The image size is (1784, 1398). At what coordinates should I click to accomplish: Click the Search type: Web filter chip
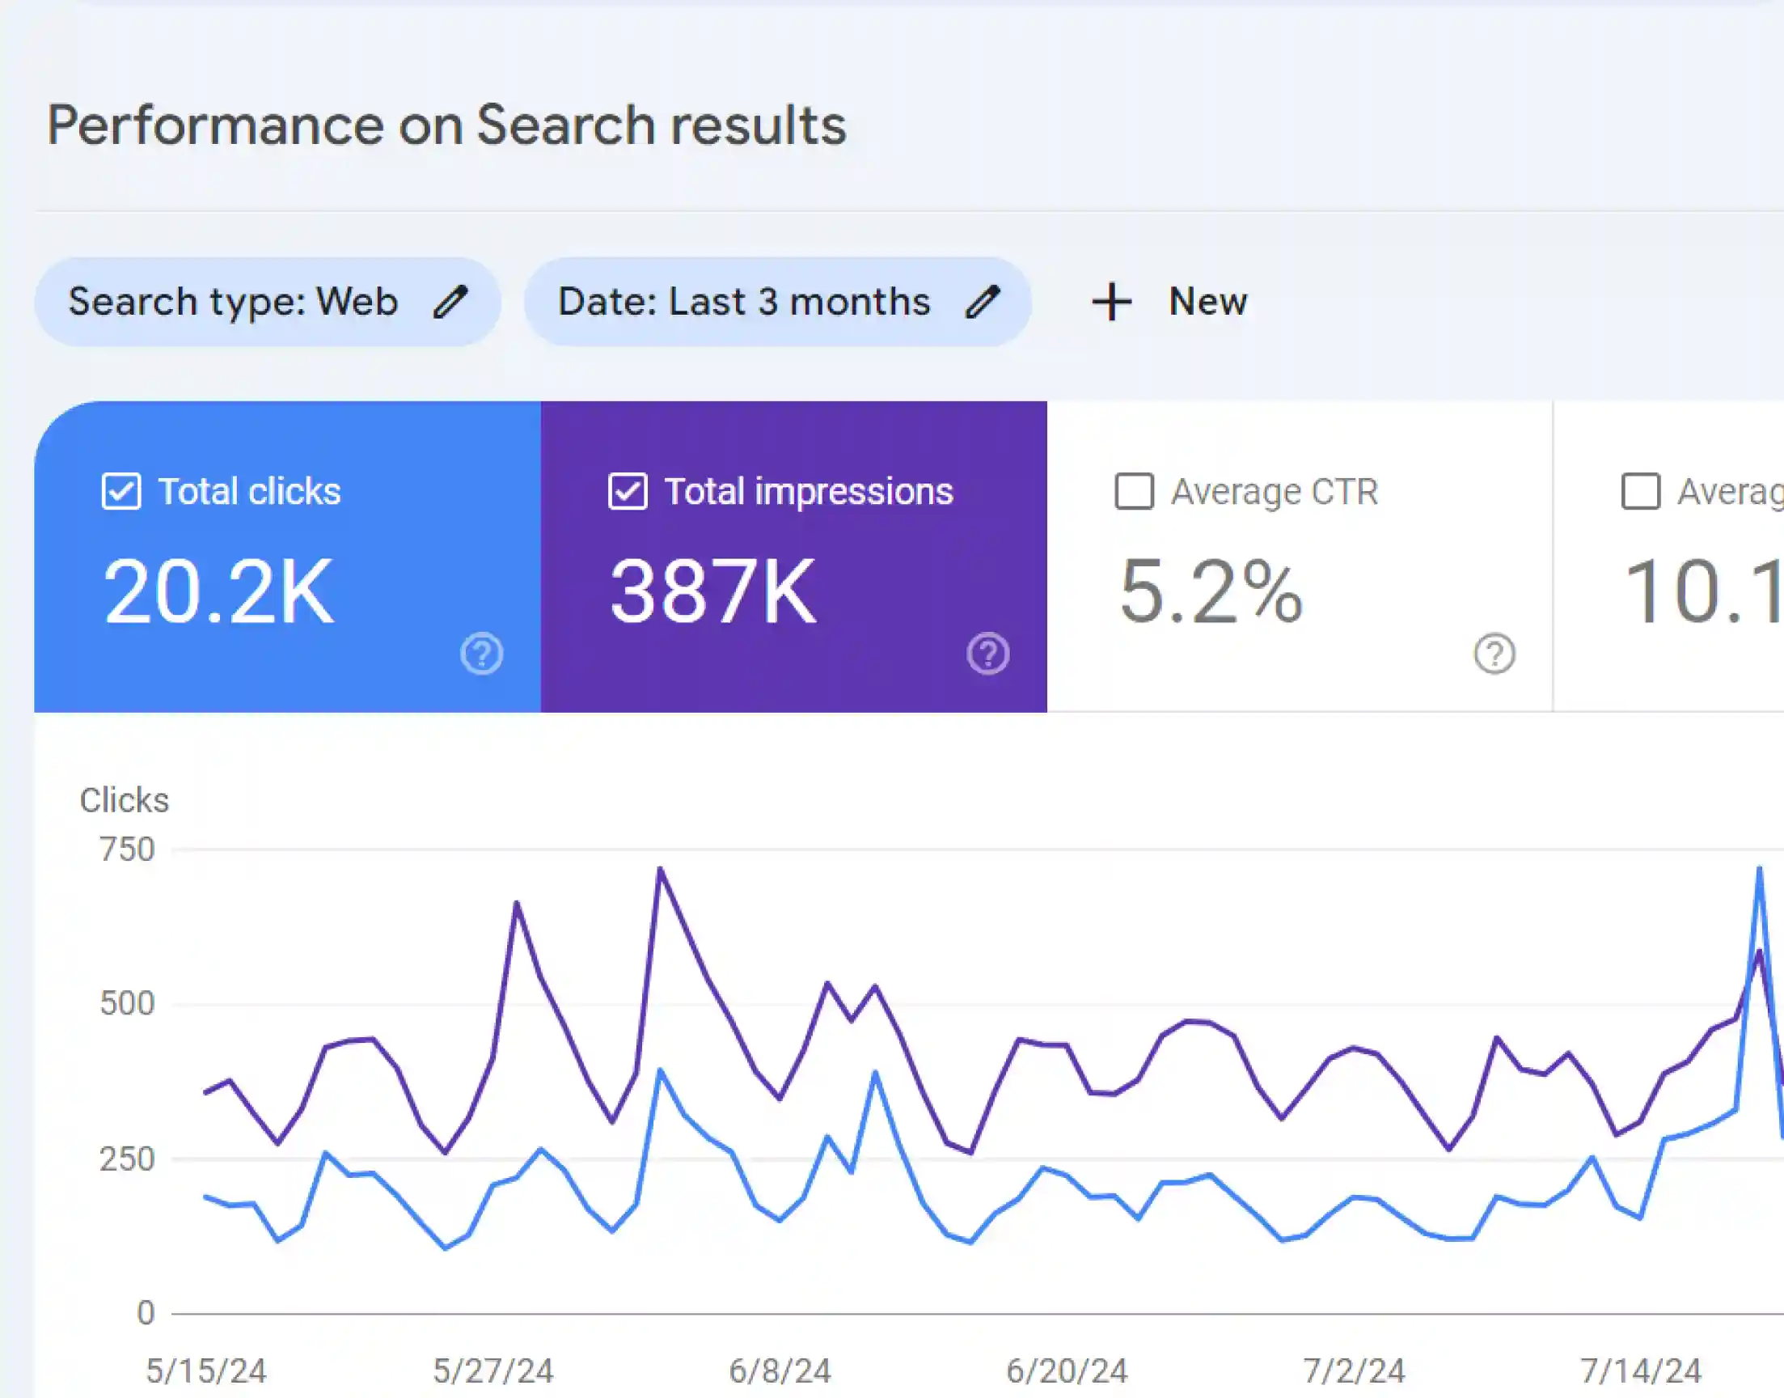click(x=268, y=302)
